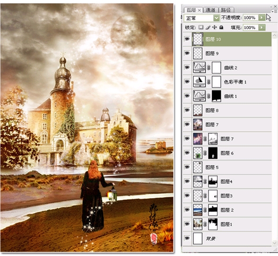Expand the 不透明度 opacity slider arrow

261,17
